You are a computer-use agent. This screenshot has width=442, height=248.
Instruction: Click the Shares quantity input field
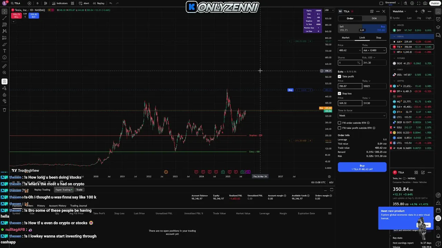350,63
